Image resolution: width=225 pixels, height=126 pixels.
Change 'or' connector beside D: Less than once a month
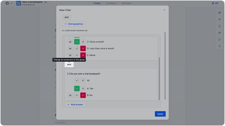70,49
